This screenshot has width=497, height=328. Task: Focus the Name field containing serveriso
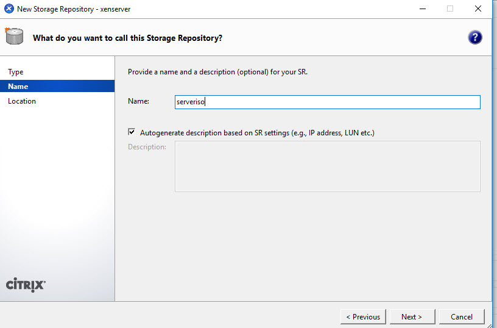point(327,102)
